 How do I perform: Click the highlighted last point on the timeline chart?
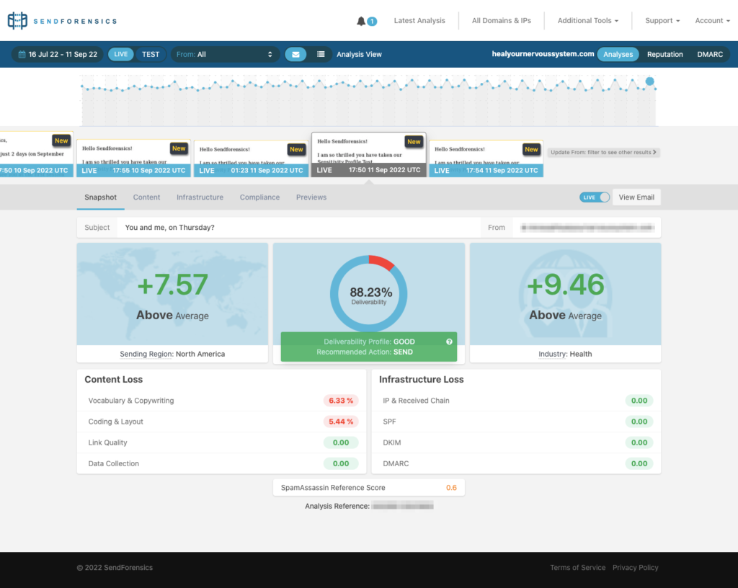pyautogui.click(x=649, y=81)
